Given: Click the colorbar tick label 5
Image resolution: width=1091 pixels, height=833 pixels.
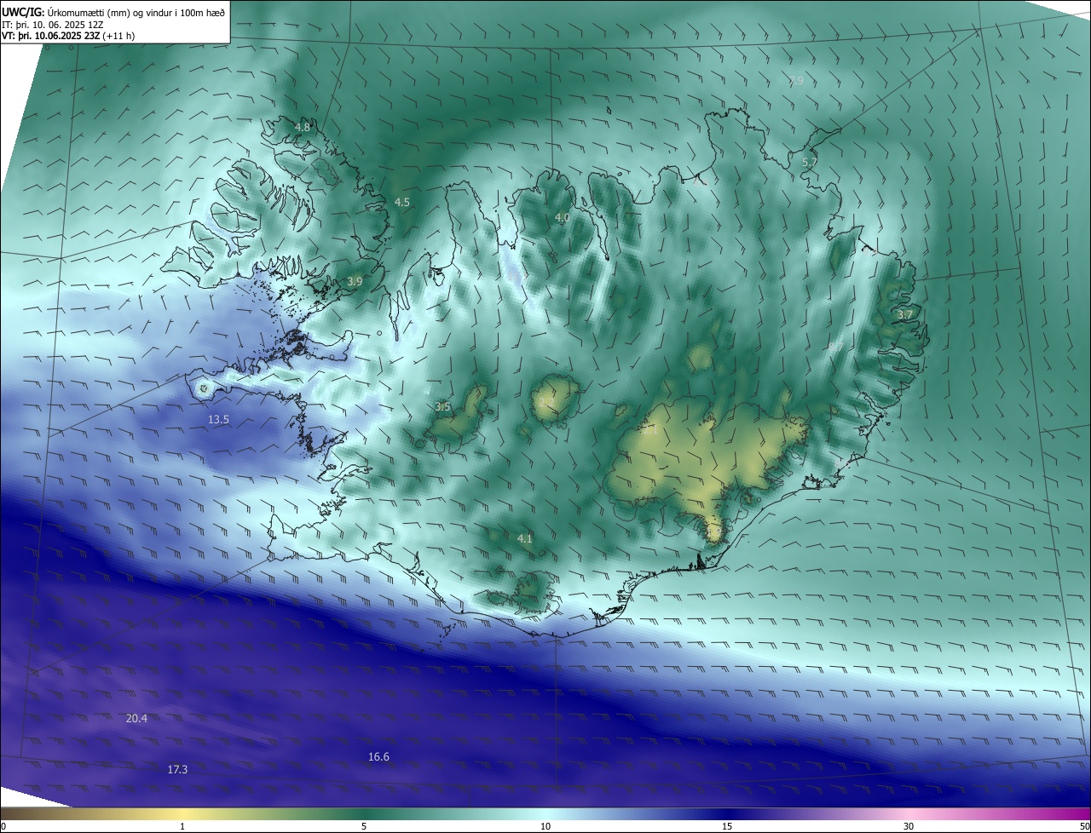Looking at the screenshot, I should (x=364, y=826).
